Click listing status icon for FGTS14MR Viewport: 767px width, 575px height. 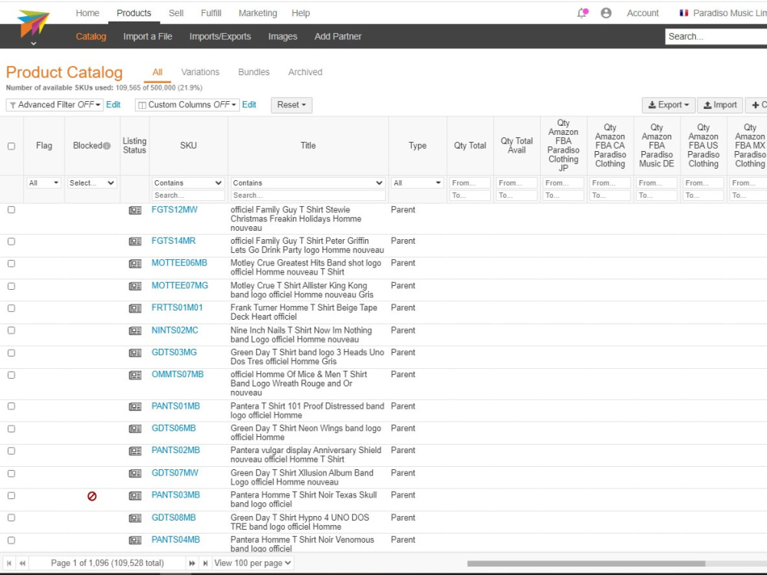(135, 242)
